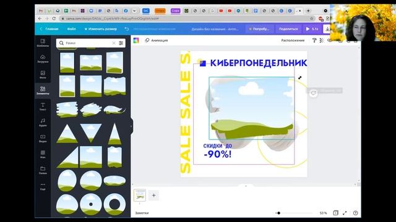396x222 pixels.
Task: Click the download arrow button
Action: tap(327, 29)
